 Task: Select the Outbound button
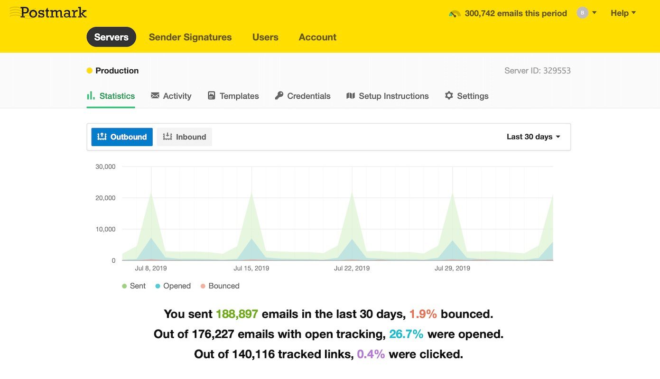pos(122,137)
